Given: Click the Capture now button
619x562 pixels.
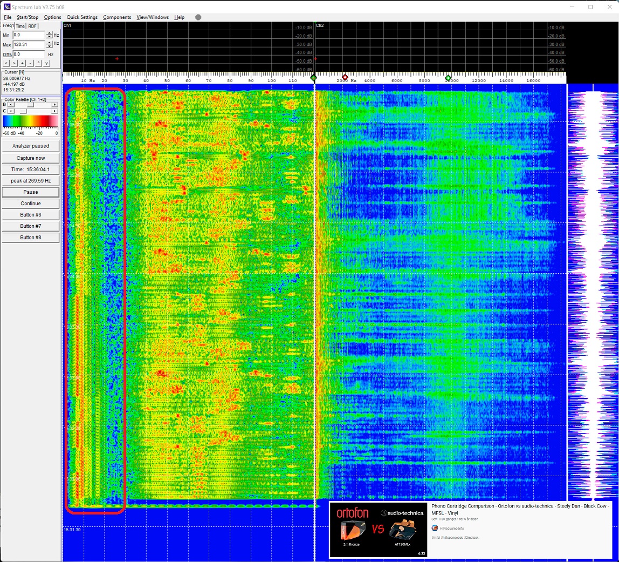Looking at the screenshot, I should tap(31, 158).
